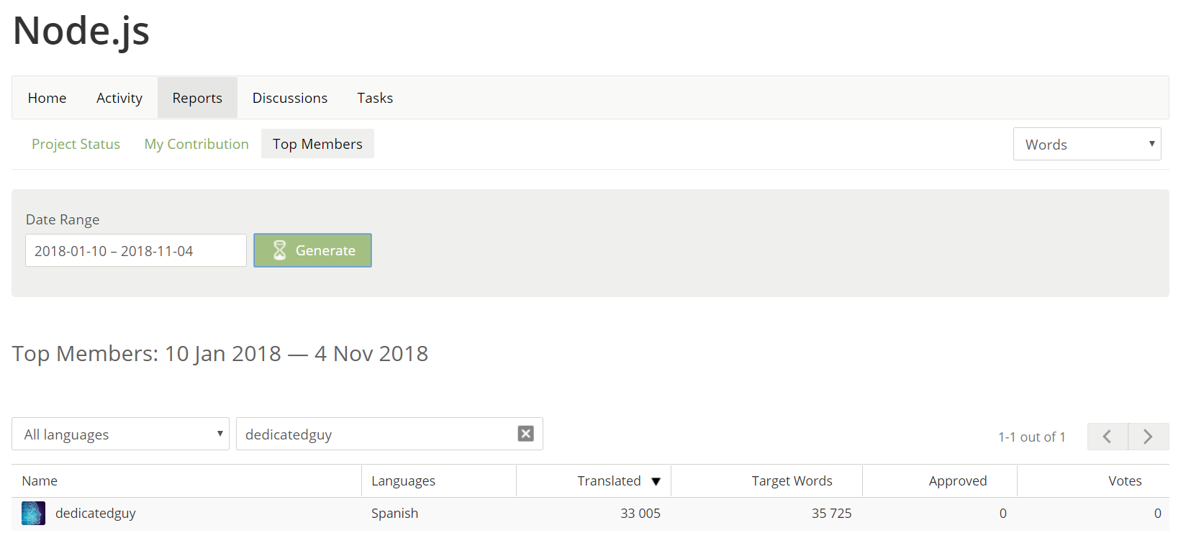Go to the next results page
Screen dimensions: 1191x533
click(1149, 437)
